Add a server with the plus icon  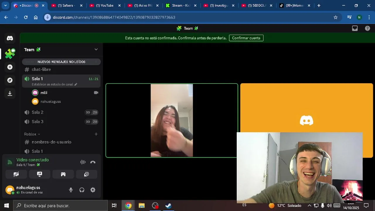(10, 67)
